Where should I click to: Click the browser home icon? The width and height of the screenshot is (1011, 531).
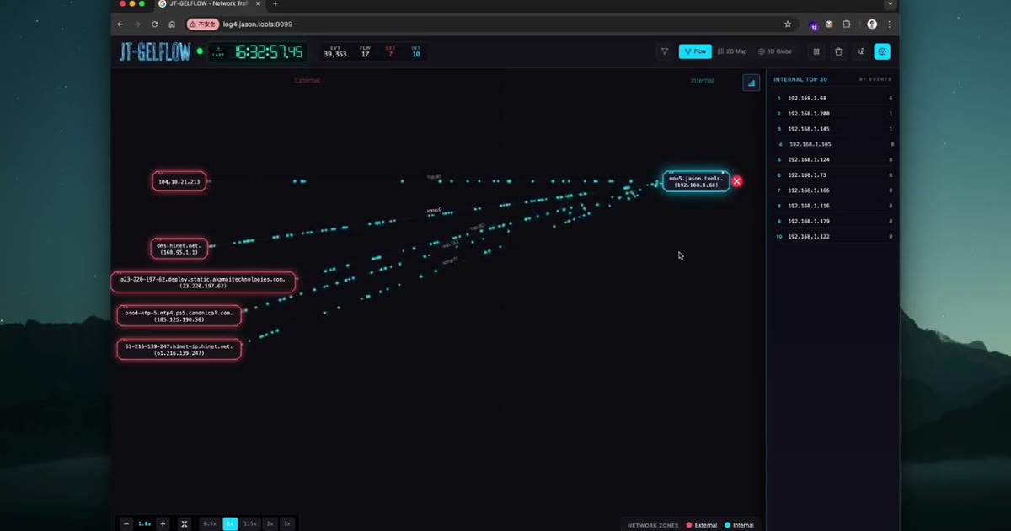click(172, 24)
